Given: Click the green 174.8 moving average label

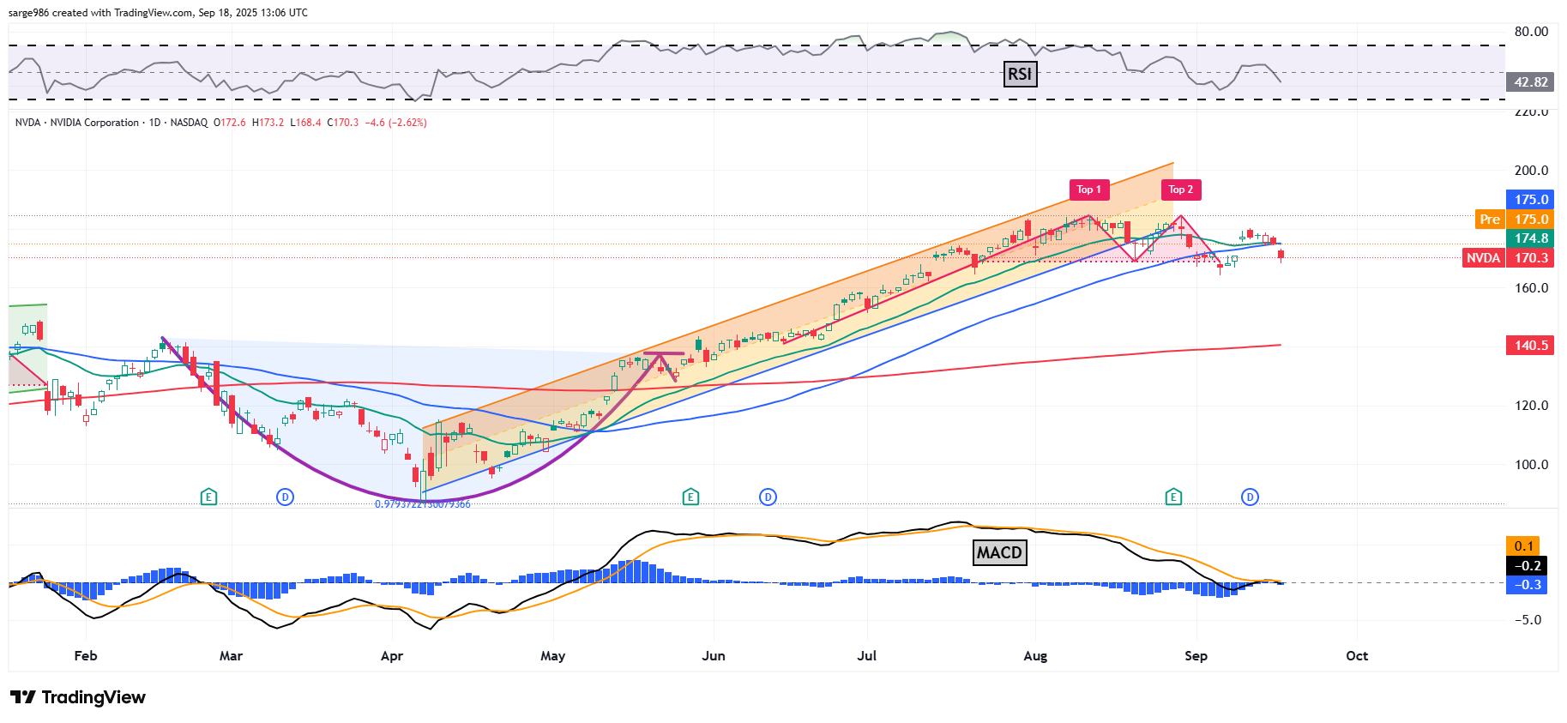Looking at the screenshot, I should 1530,238.
